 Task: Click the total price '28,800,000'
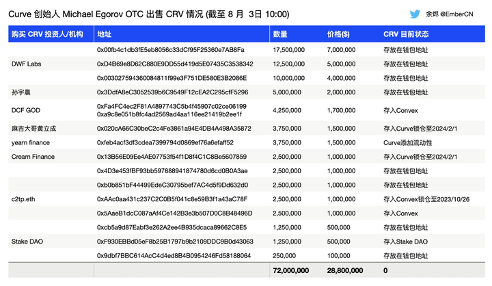pyautogui.click(x=345, y=270)
